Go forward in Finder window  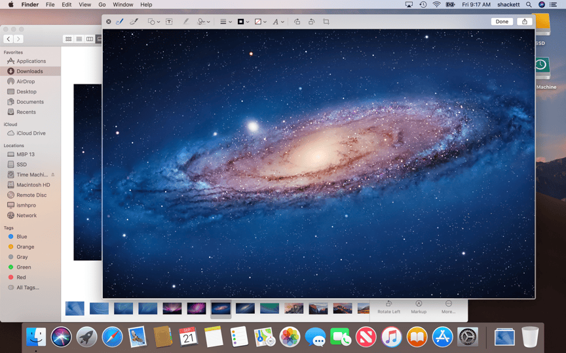click(x=18, y=39)
